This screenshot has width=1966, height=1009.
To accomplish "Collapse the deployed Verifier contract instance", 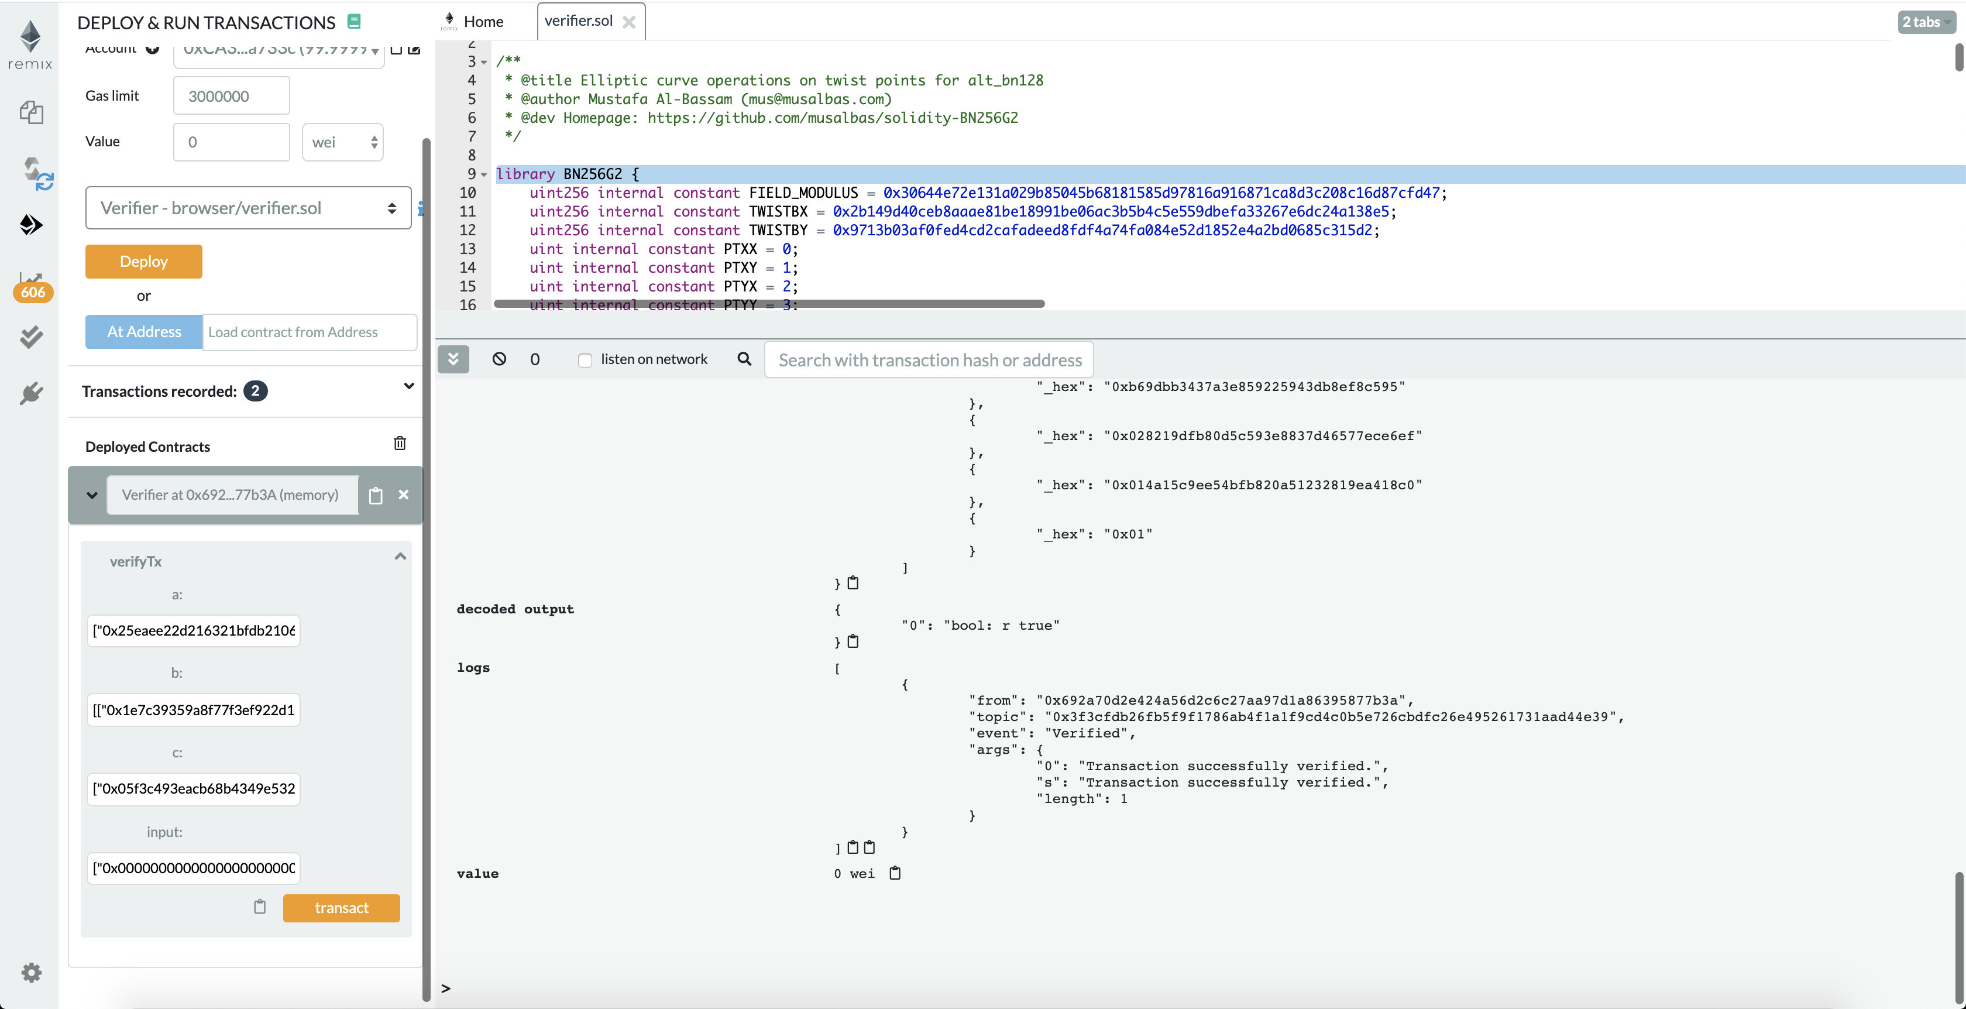I will tap(92, 495).
